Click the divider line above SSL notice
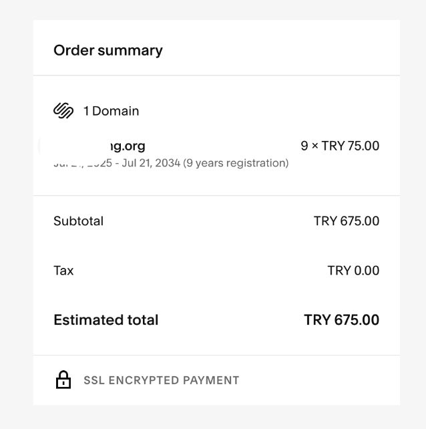This screenshot has height=429, width=426. point(216,355)
